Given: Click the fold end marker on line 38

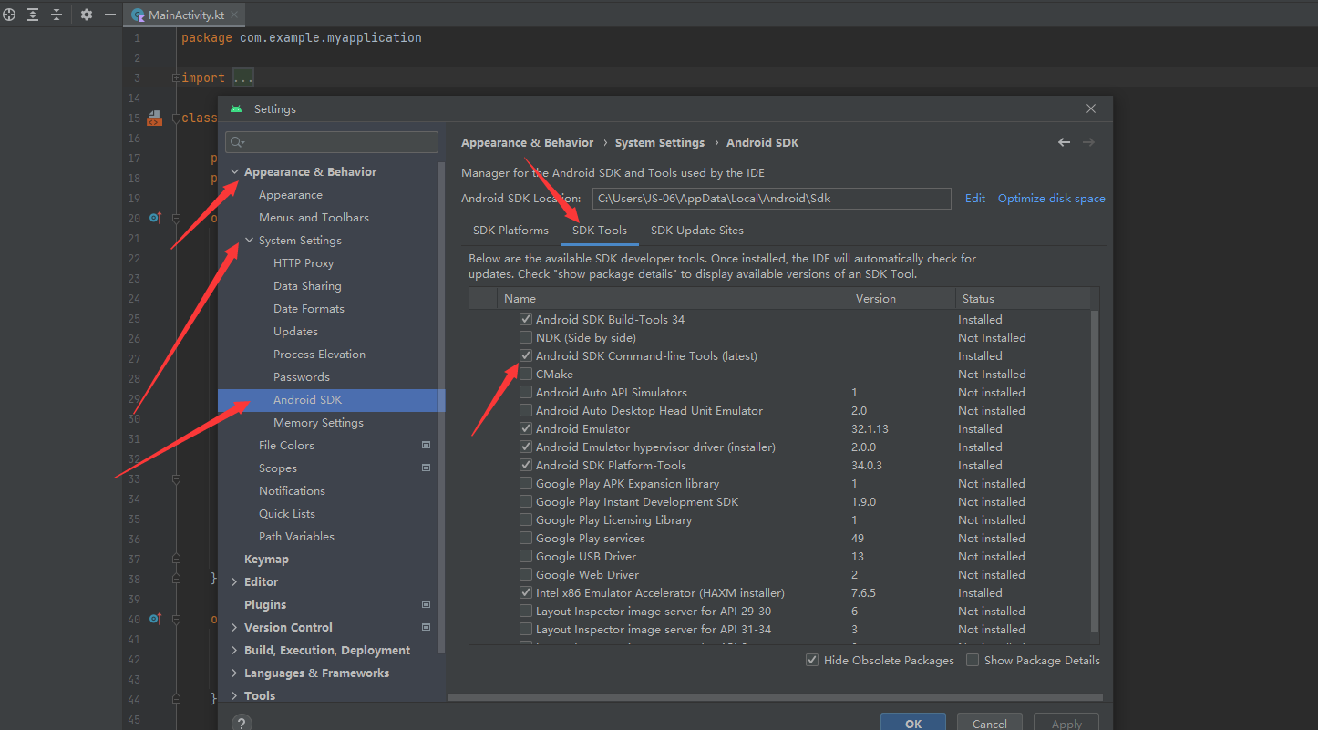Looking at the screenshot, I should [176, 579].
